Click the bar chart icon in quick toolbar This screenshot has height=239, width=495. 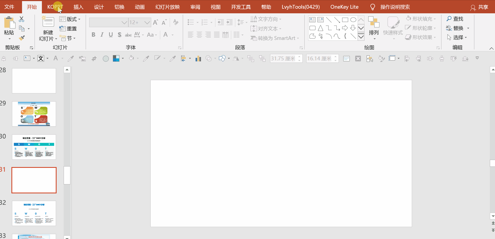point(198,58)
